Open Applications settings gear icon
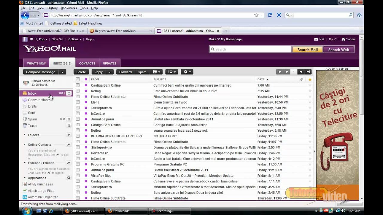The height and width of the screenshot is (215, 383). [69, 178]
